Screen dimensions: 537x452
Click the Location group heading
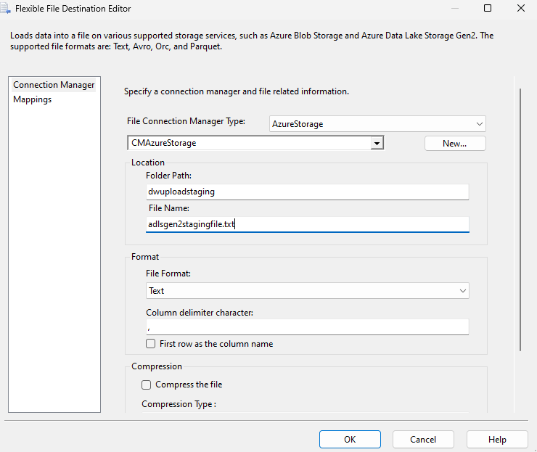point(148,163)
